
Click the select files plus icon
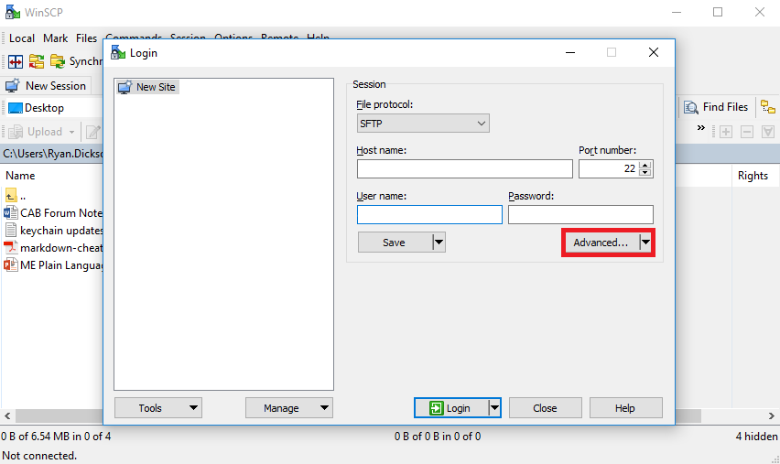[726, 132]
